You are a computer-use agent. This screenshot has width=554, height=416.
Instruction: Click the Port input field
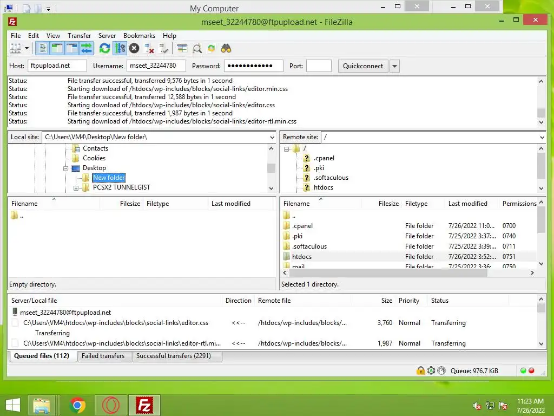click(319, 66)
